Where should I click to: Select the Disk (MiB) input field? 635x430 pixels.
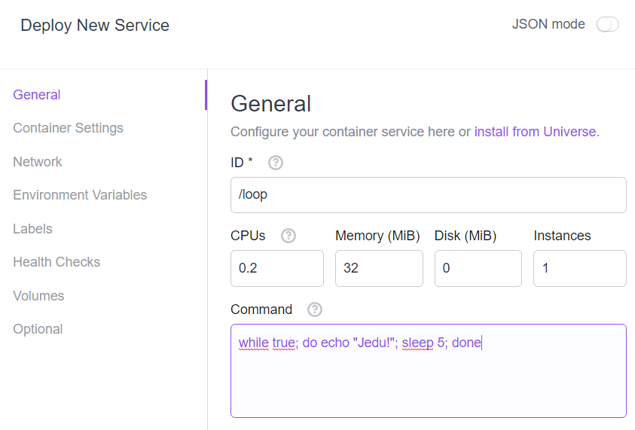tap(478, 268)
